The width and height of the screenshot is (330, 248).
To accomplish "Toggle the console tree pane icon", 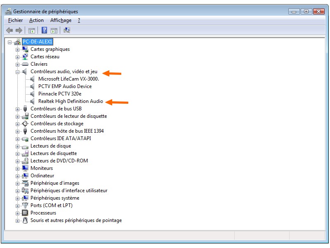I will [32, 30].
